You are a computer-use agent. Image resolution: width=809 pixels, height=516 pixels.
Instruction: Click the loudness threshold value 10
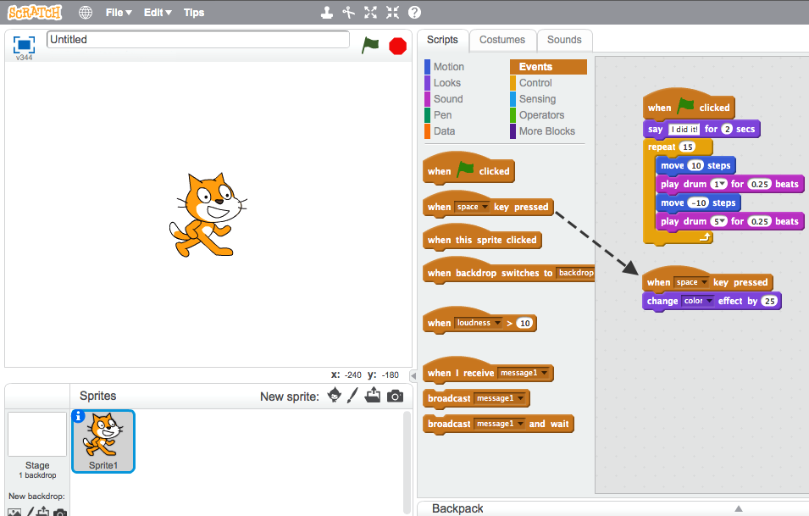(524, 324)
